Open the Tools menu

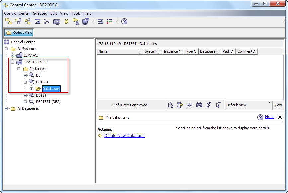[76, 13]
